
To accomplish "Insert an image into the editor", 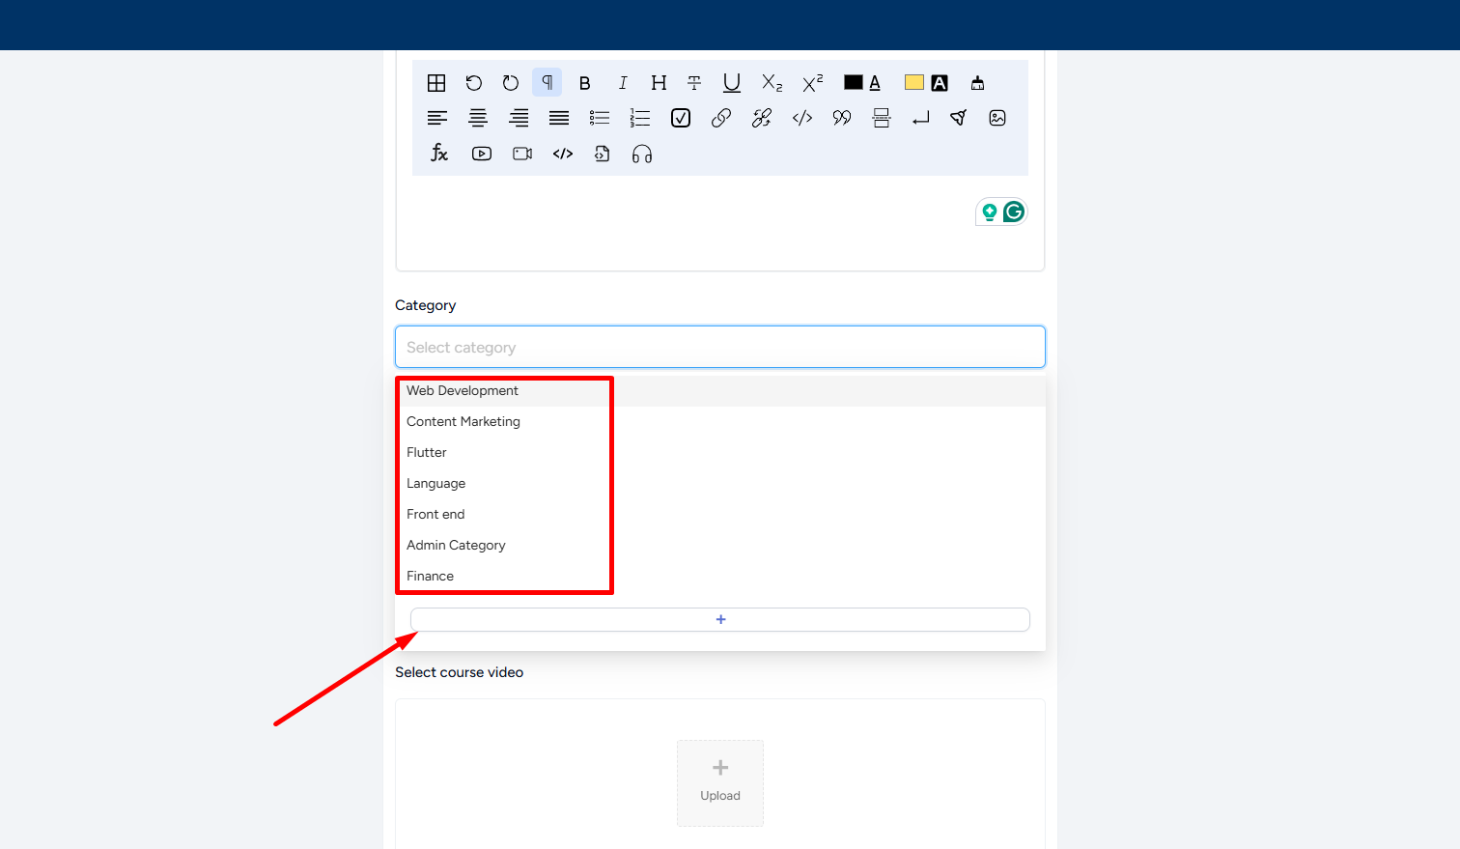I will coord(997,118).
